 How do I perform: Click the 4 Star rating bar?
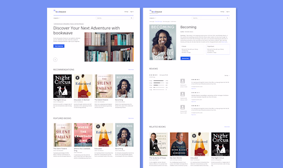click(x=159, y=83)
